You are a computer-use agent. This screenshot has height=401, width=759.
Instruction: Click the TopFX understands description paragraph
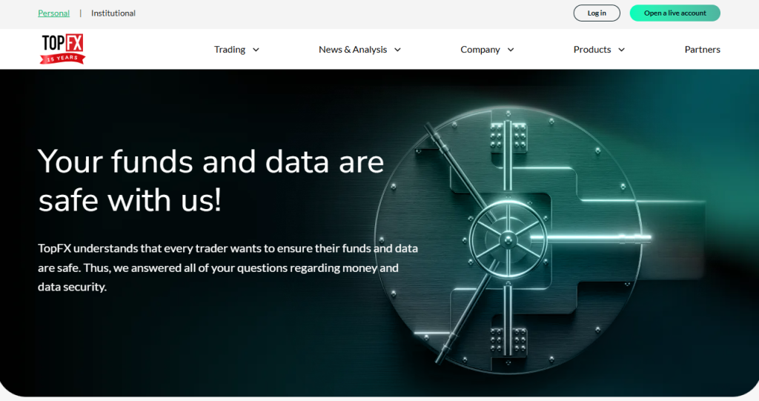pyautogui.click(x=228, y=267)
